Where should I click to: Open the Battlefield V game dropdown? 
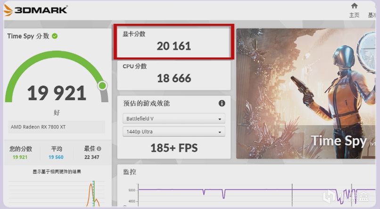pos(174,119)
